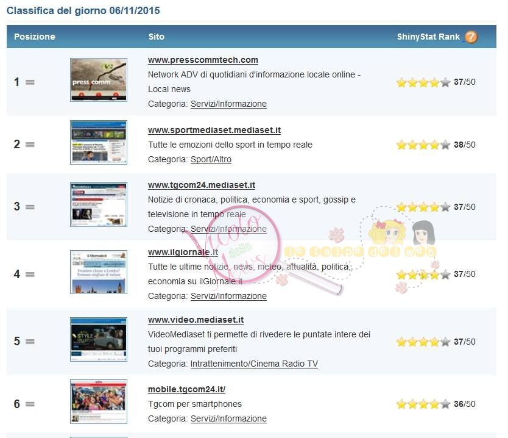
Task: Click the sportmediaset site thumbnail
Action: 99,142
